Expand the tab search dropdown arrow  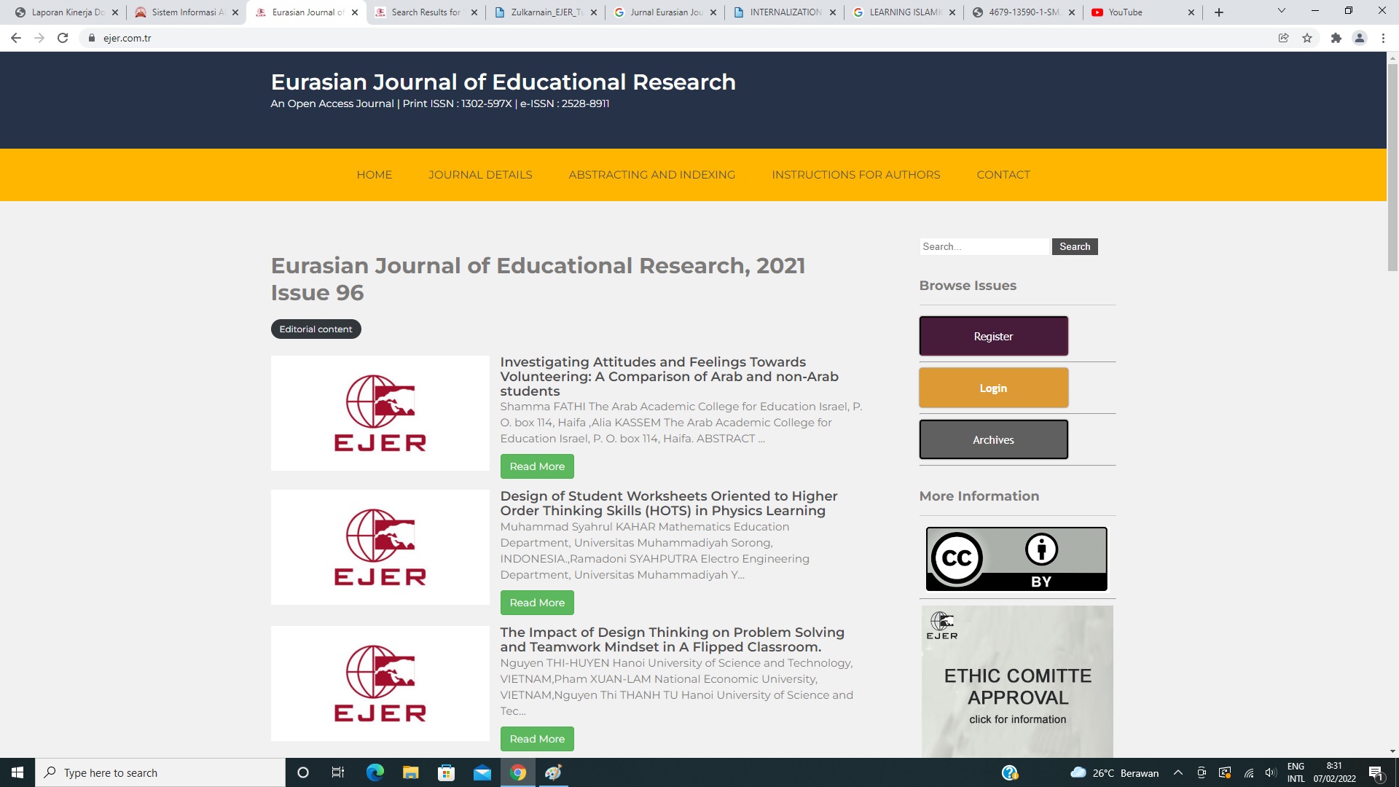(1281, 11)
